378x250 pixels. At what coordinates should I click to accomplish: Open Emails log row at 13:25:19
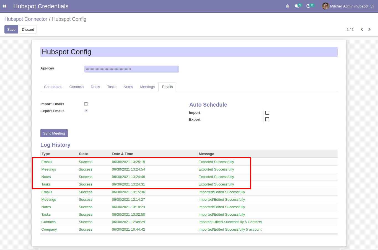click(189, 162)
